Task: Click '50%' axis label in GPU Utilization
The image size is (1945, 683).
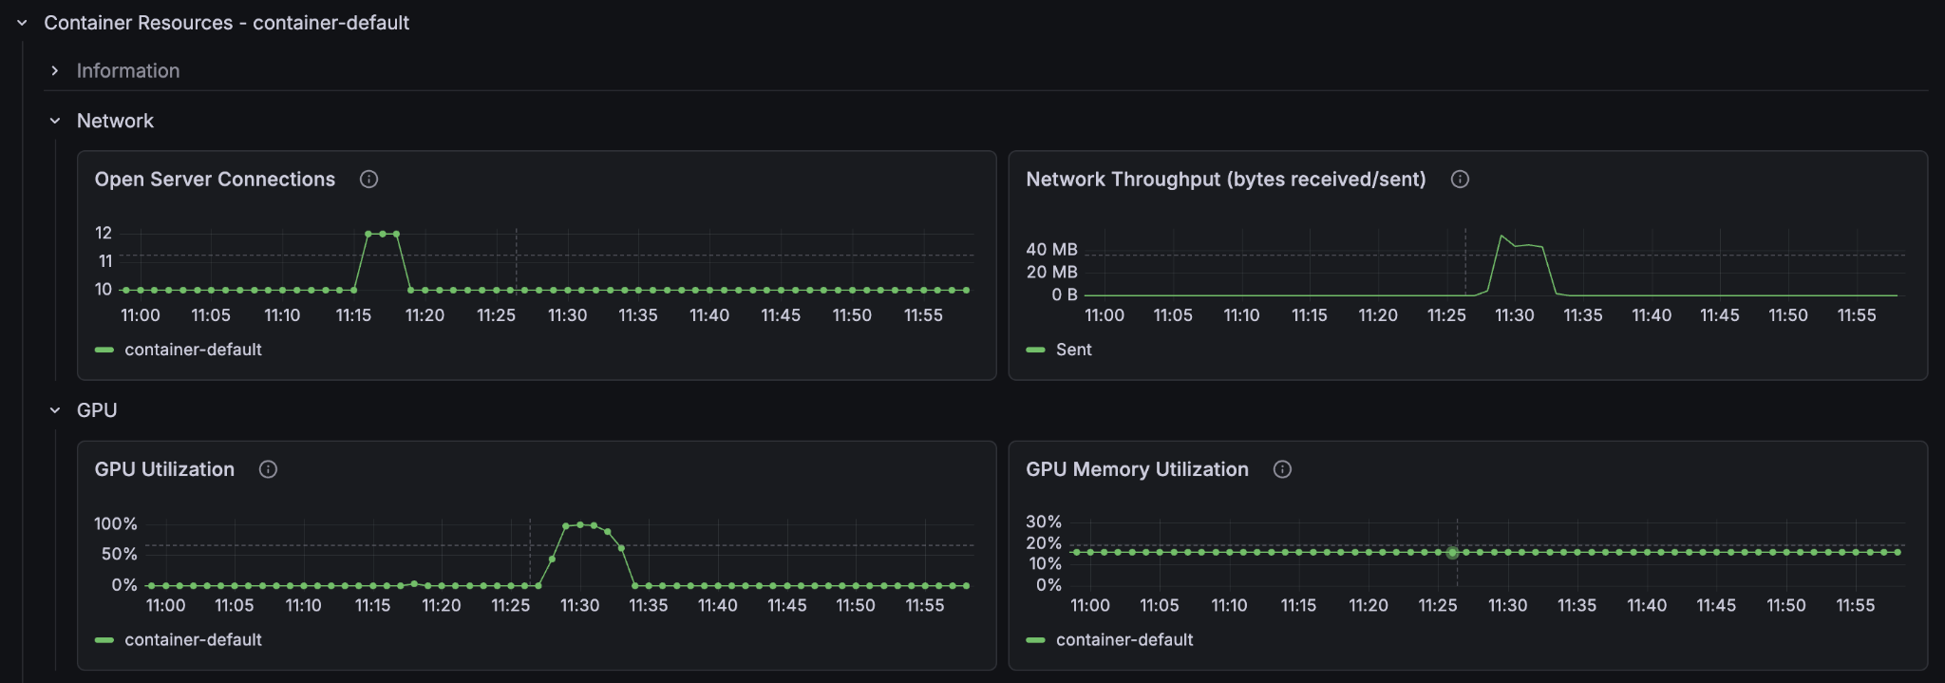Action: click(x=119, y=554)
